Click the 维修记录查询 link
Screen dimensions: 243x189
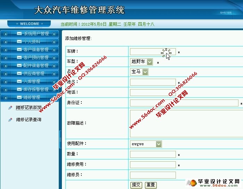click(29, 119)
